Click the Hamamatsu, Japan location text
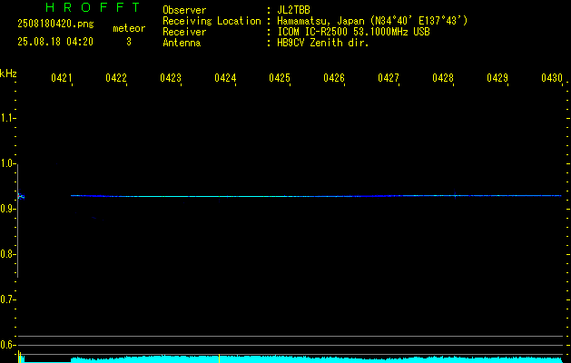 pyautogui.click(x=372, y=21)
